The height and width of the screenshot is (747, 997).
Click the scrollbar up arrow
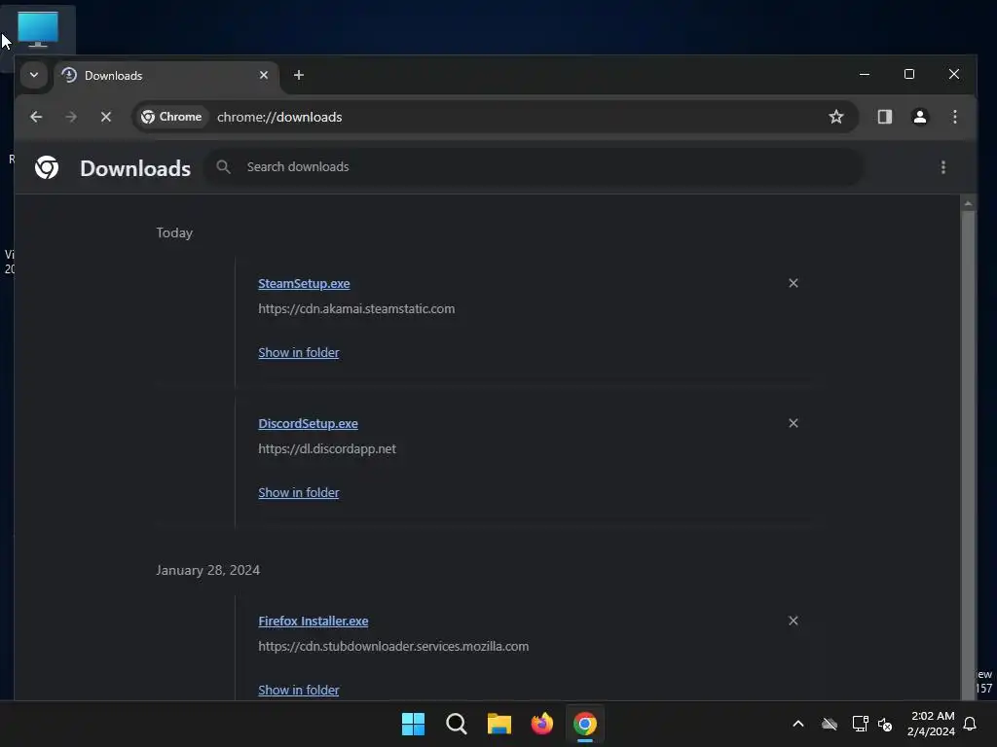968,203
